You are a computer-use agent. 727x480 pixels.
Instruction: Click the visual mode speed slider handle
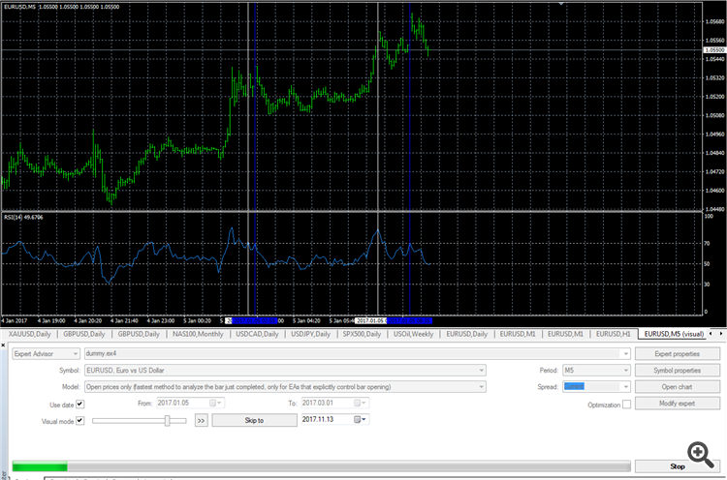[x=168, y=420]
